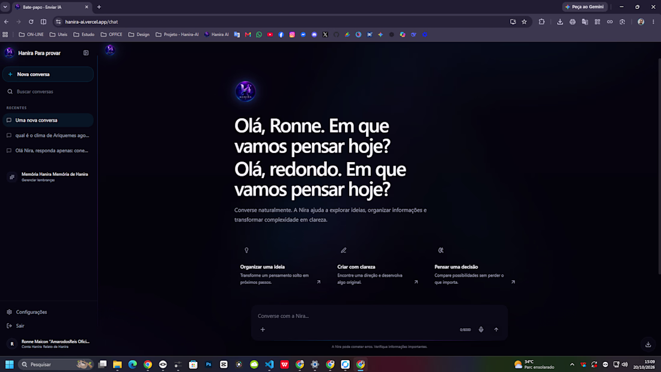661x372 pixels.
Task: Expand the Design bookmarks folder
Action: [139, 35]
